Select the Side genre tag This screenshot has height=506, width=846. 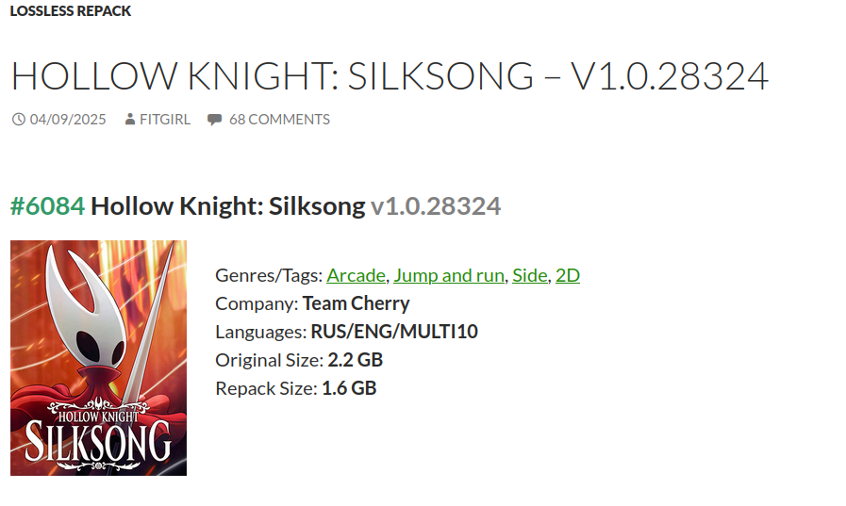[x=530, y=275]
